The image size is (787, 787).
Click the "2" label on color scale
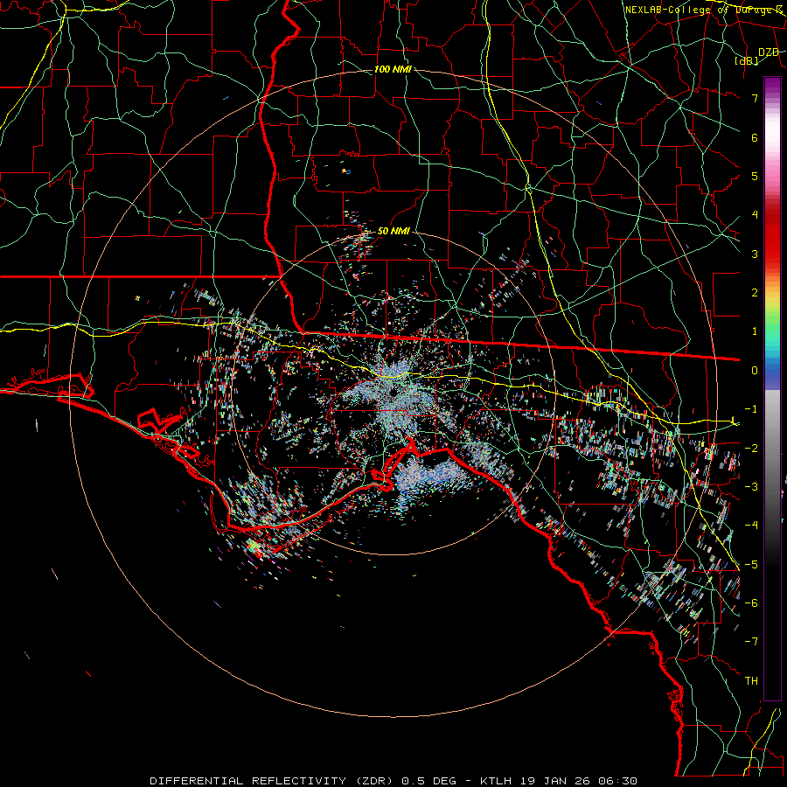point(755,293)
